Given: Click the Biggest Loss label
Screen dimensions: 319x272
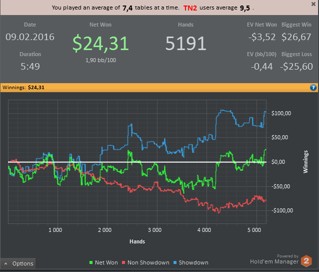Looking at the screenshot, I should [x=296, y=54].
